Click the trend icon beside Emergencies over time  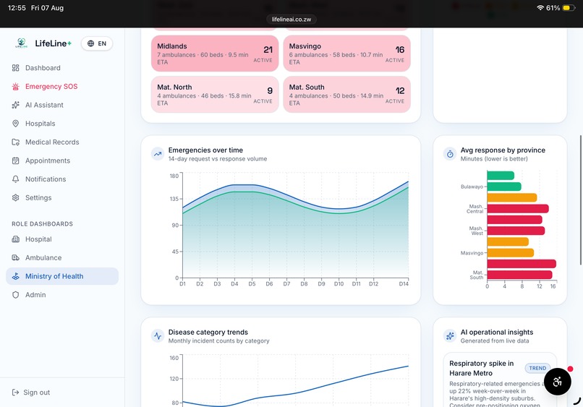pos(158,154)
